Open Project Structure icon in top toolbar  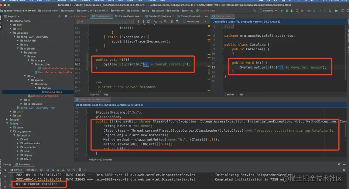click(x=336, y=10)
